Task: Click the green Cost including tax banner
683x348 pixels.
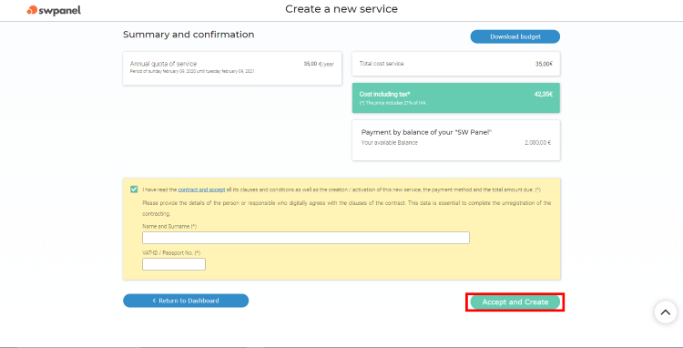Action: [x=456, y=98]
